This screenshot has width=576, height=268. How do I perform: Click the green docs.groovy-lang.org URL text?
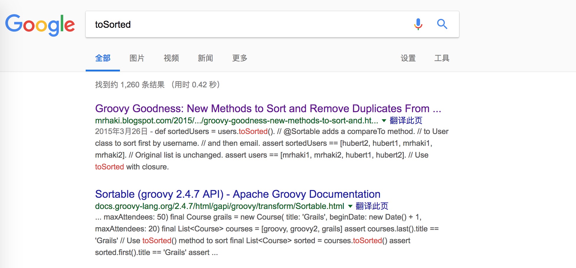point(219,206)
